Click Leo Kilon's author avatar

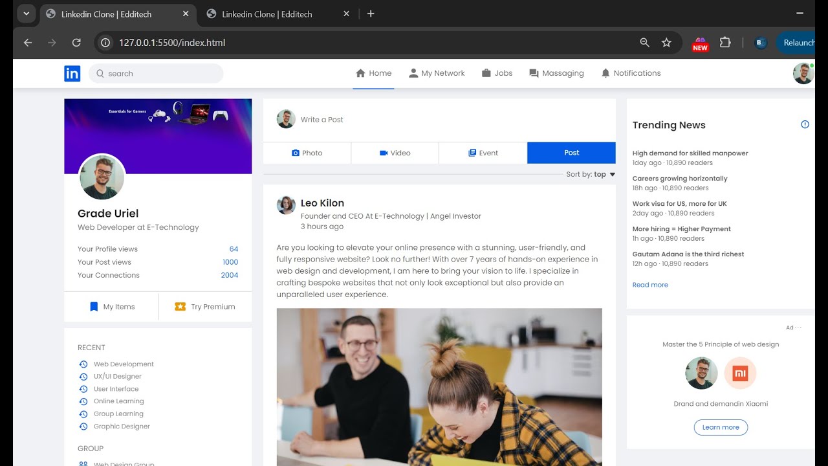pyautogui.click(x=286, y=205)
